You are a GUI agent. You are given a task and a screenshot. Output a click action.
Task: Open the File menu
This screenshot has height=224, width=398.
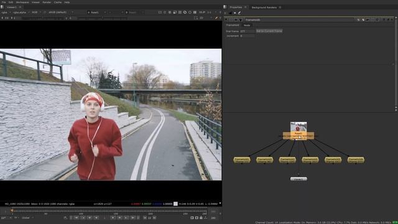(4, 2)
